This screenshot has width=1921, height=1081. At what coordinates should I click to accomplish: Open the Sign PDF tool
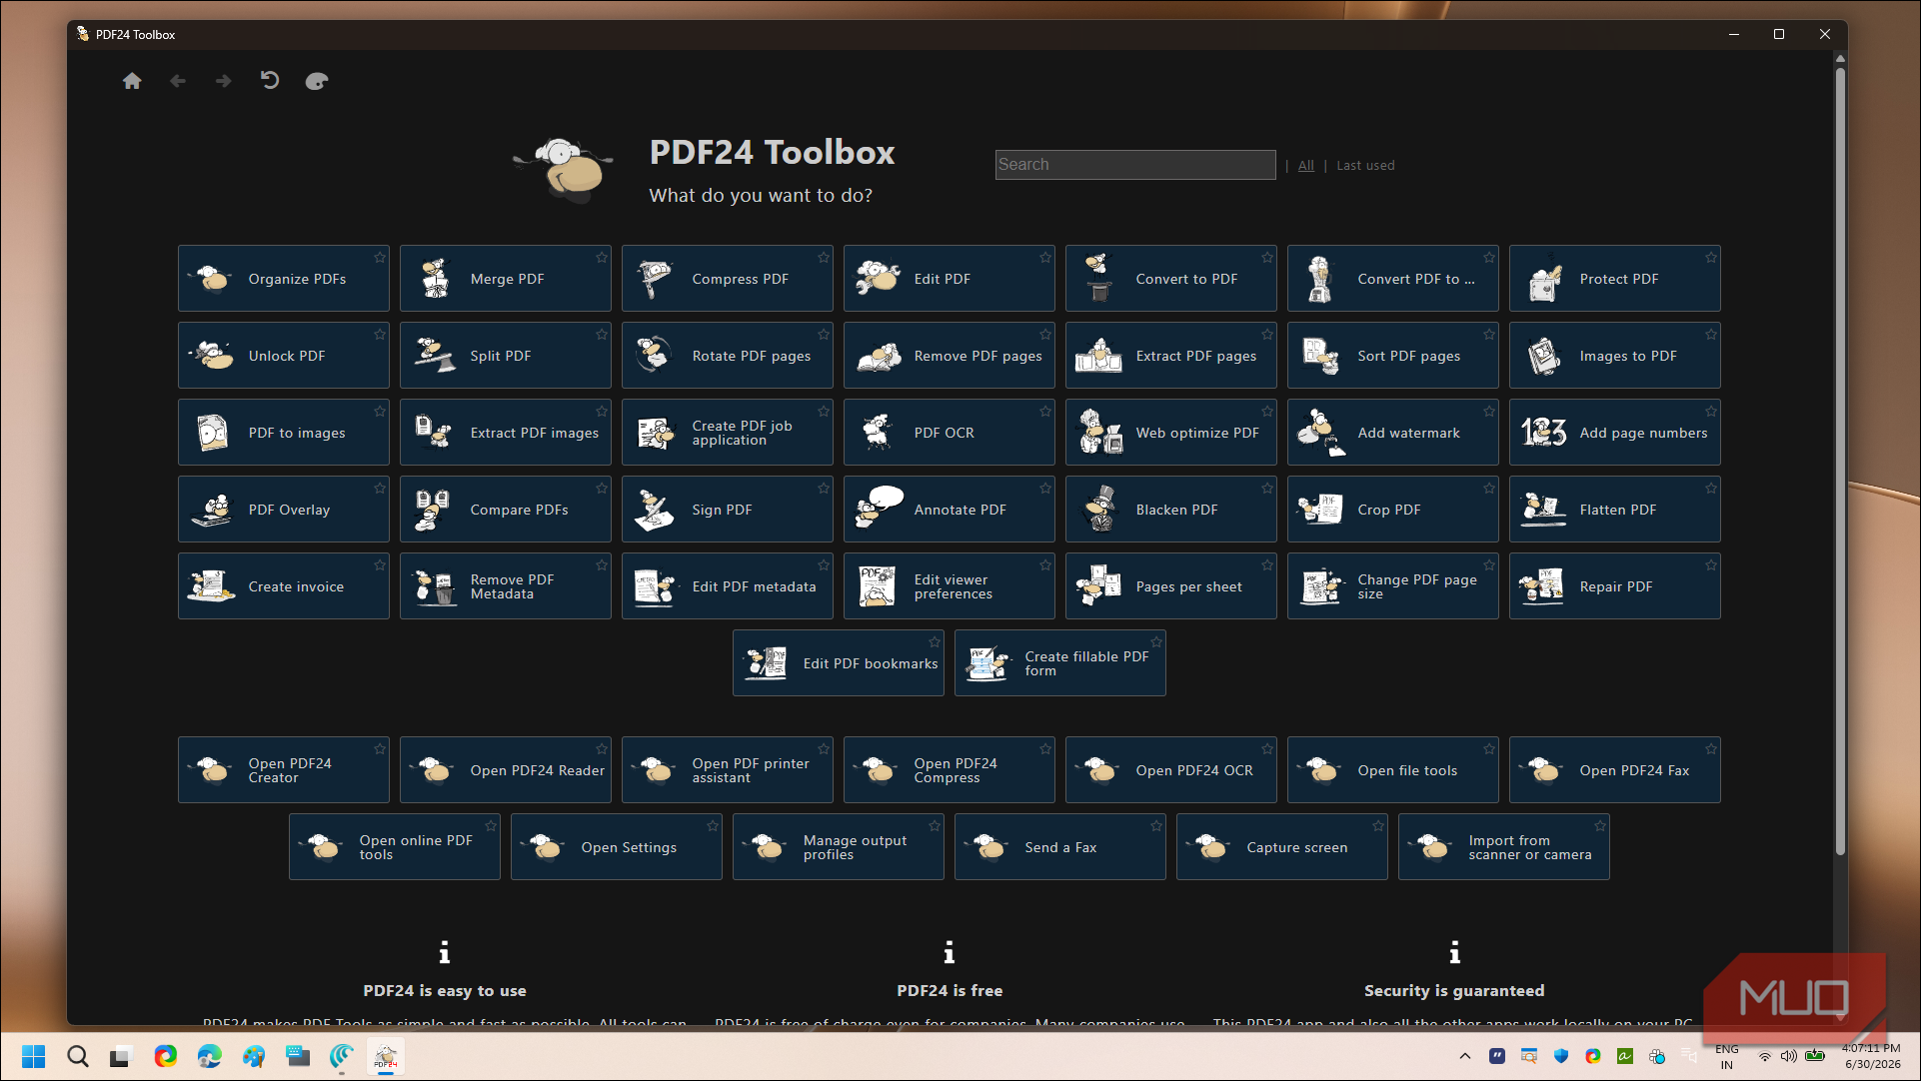(x=728, y=510)
